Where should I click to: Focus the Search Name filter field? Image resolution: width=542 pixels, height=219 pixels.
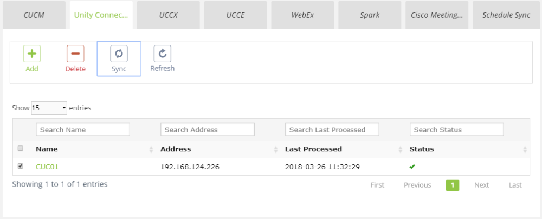83,130
